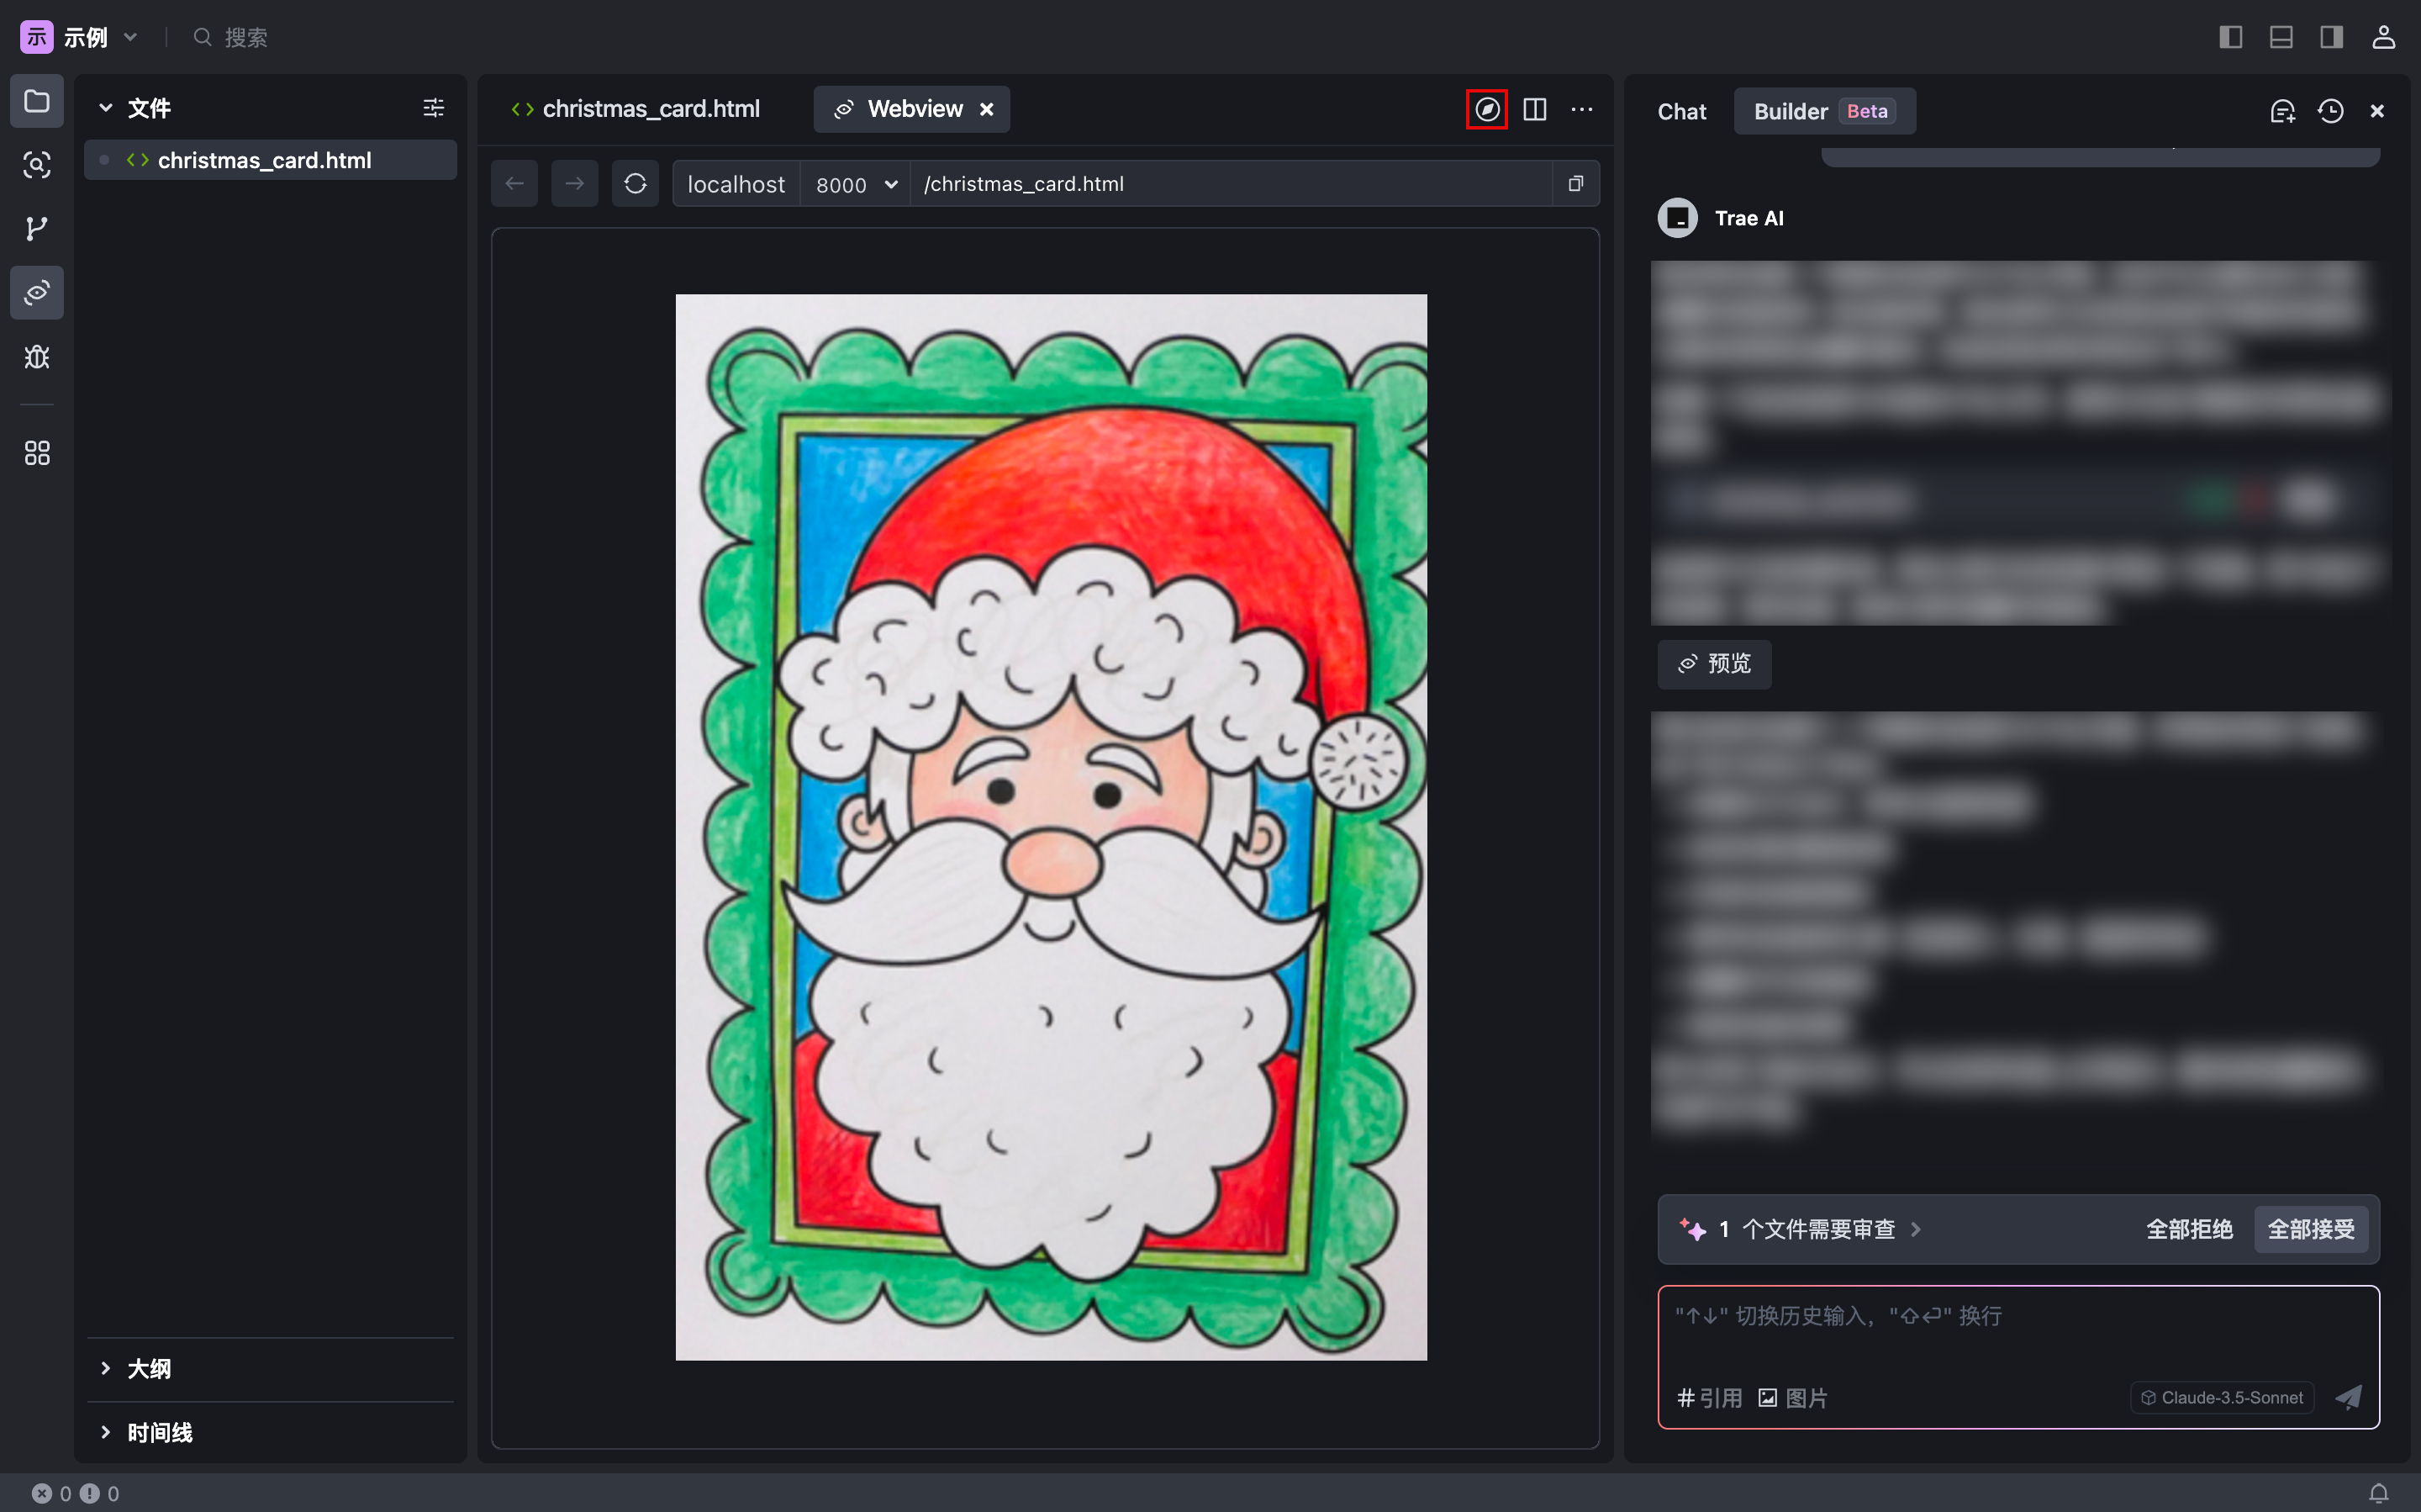Click the extensions/plugins icon

tap(39, 453)
